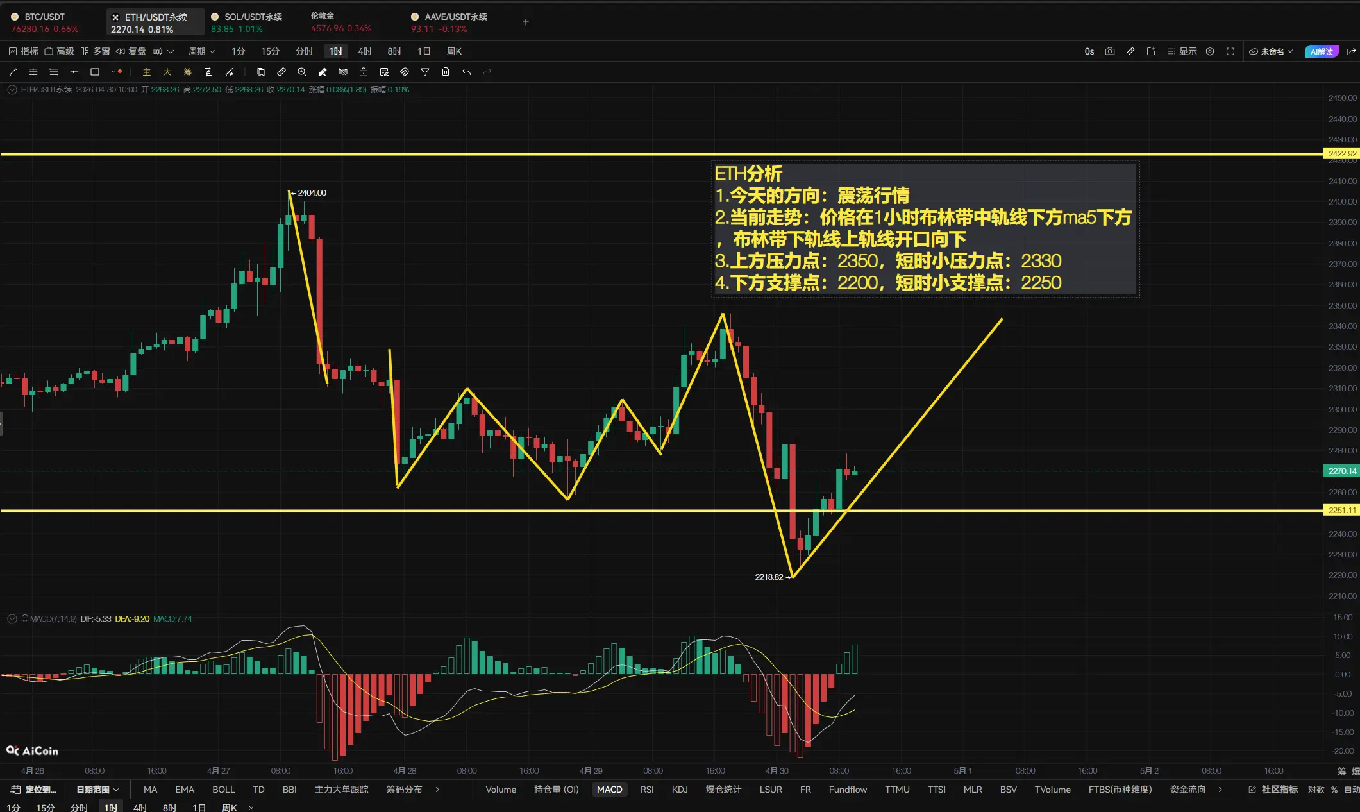The height and width of the screenshot is (812, 1360).
Task: Click the lock drawings icon
Action: click(x=364, y=72)
